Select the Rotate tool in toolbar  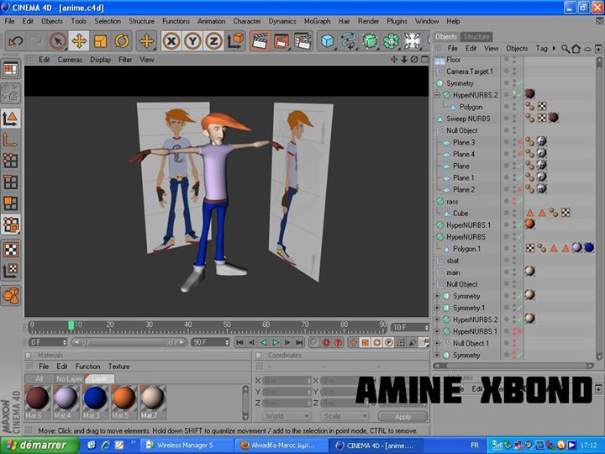click(x=122, y=40)
